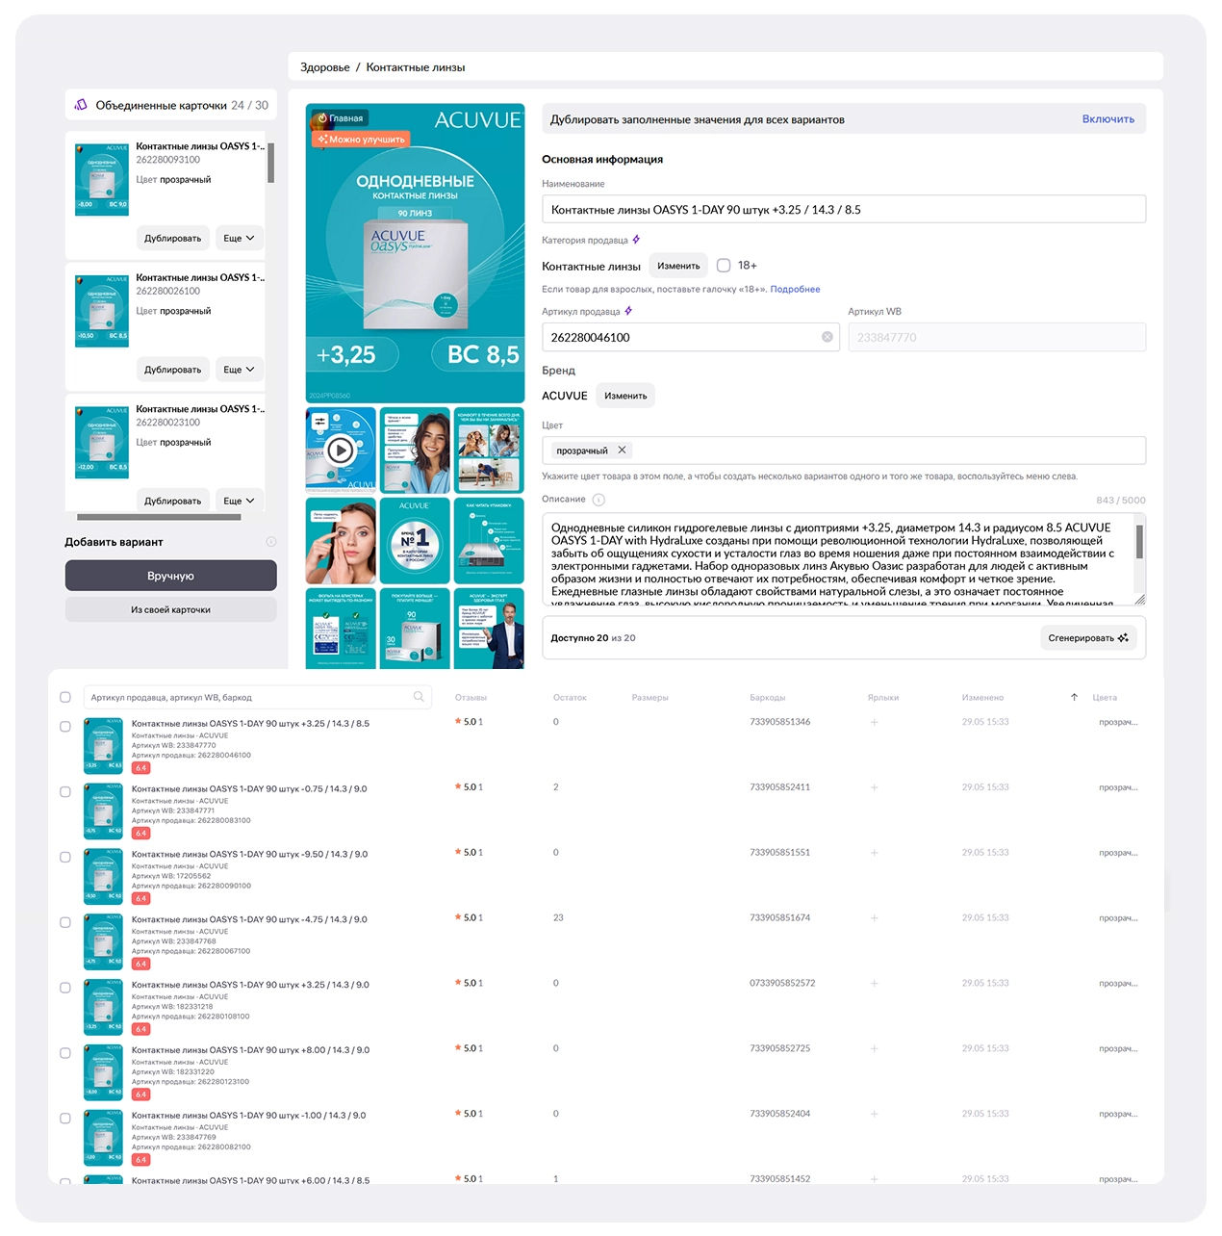This screenshot has width=1222, height=1236.
Task: Click the lightning icon next to Категория продавца
Action: [x=636, y=240]
